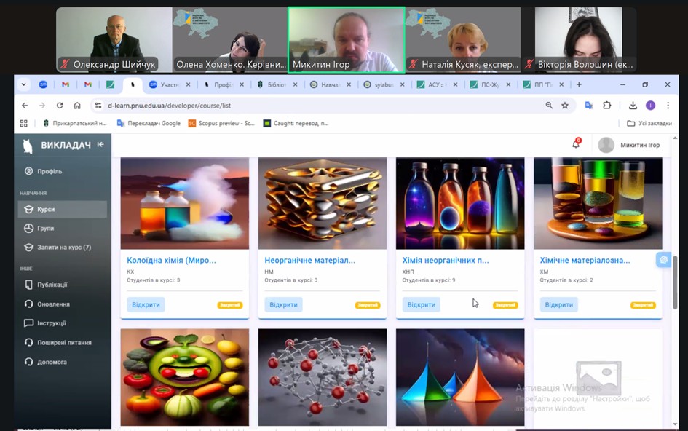The image size is (688, 431).
Task: Open user menu for Микитин Ігор
Action: pos(630,145)
